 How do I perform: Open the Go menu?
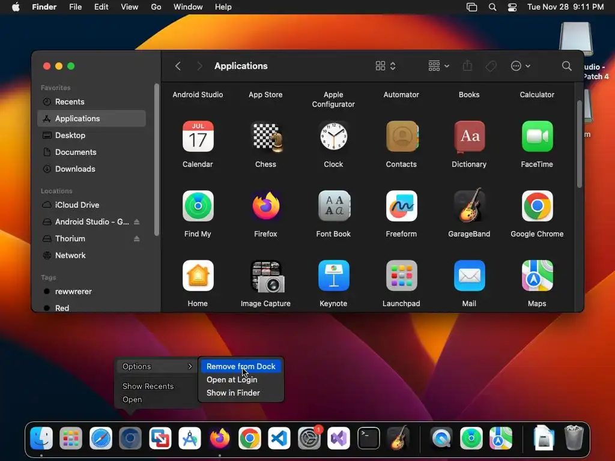(x=156, y=7)
